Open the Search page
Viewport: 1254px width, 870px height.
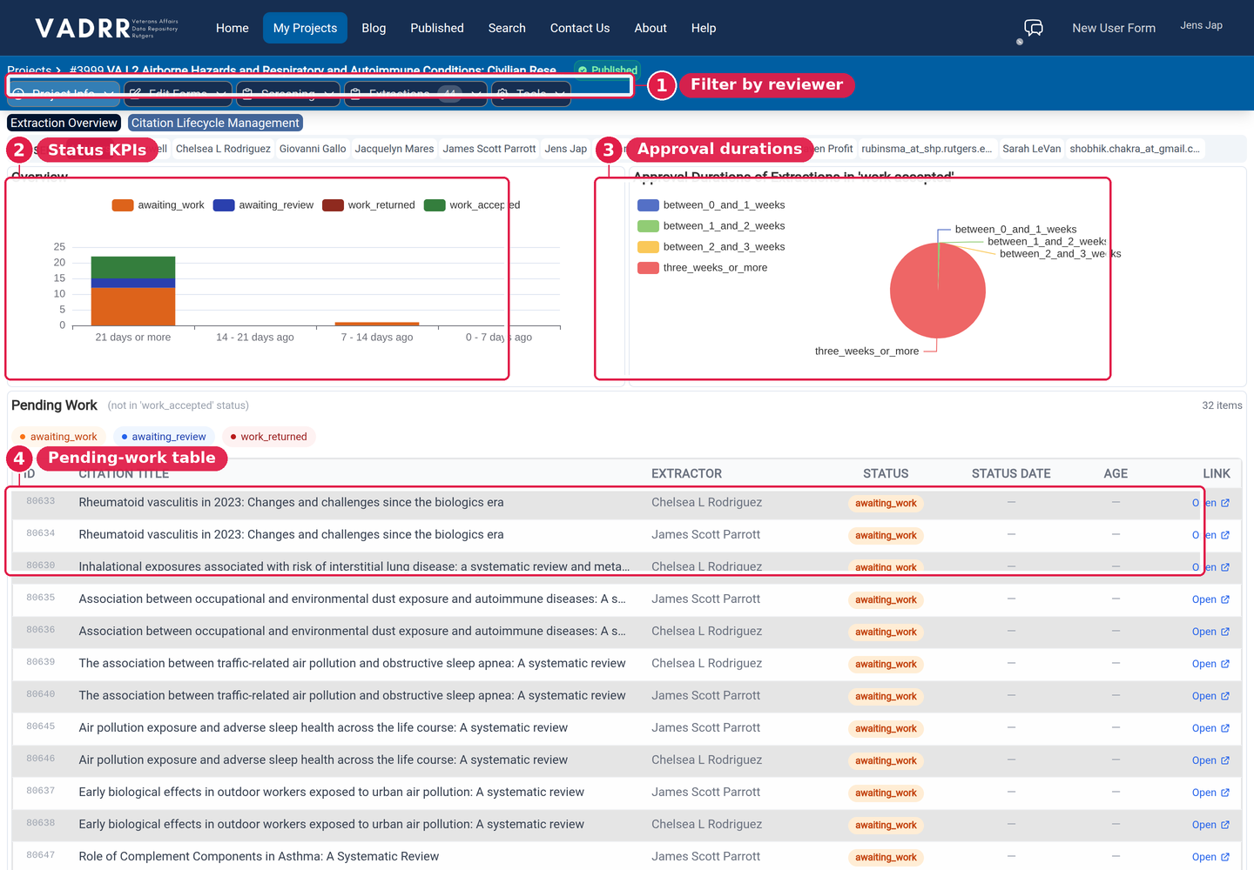click(507, 28)
